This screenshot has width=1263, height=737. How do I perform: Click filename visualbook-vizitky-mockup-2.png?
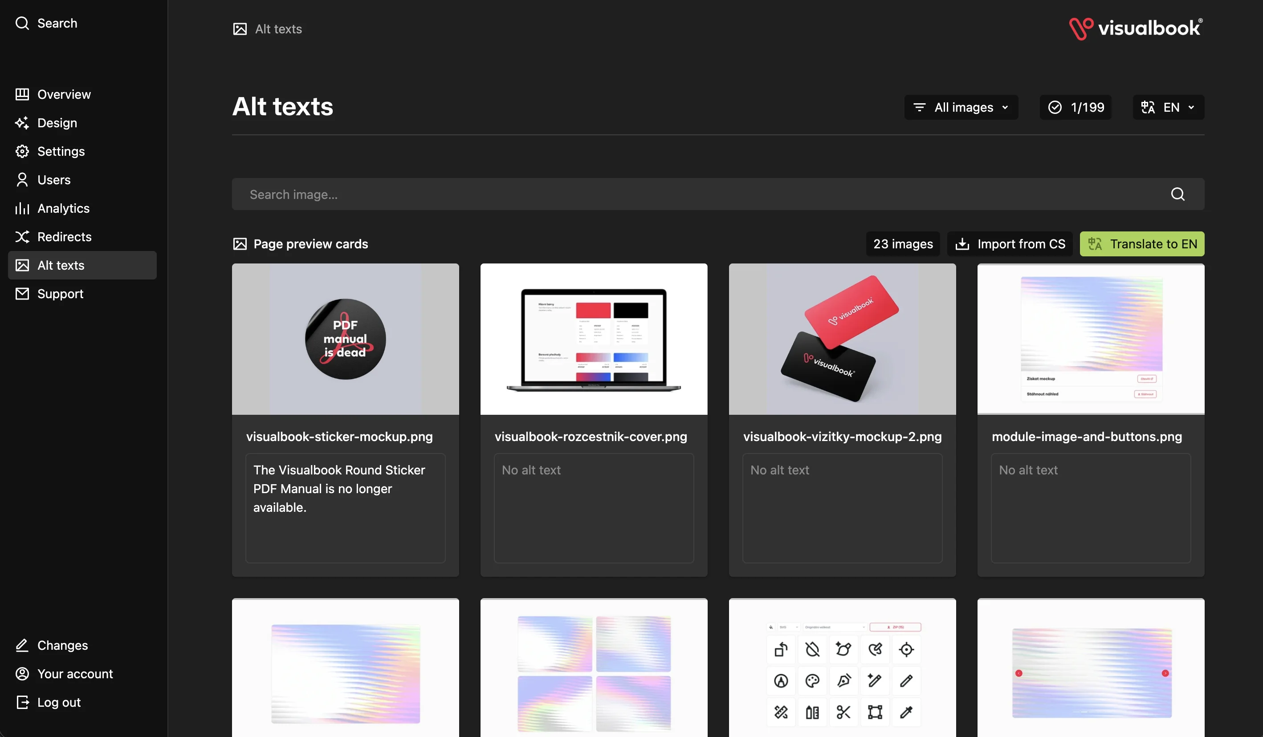point(842,437)
